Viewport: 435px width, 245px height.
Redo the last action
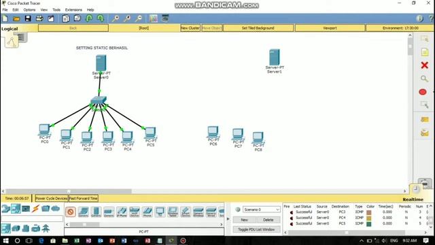101,18
